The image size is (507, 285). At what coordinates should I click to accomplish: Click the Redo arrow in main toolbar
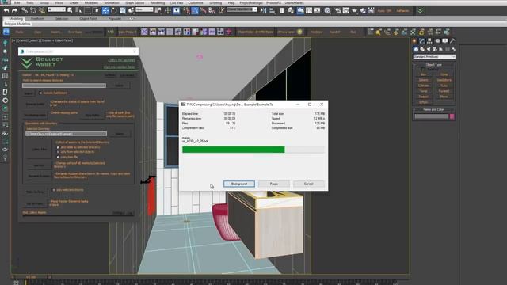click(x=14, y=10)
